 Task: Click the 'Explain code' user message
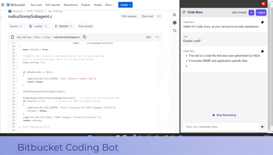click(x=191, y=41)
